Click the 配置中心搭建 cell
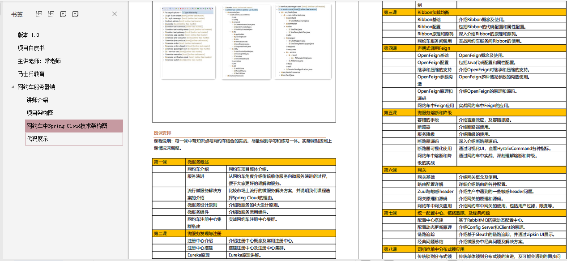The width and height of the screenshot is (567, 261). point(436,220)
